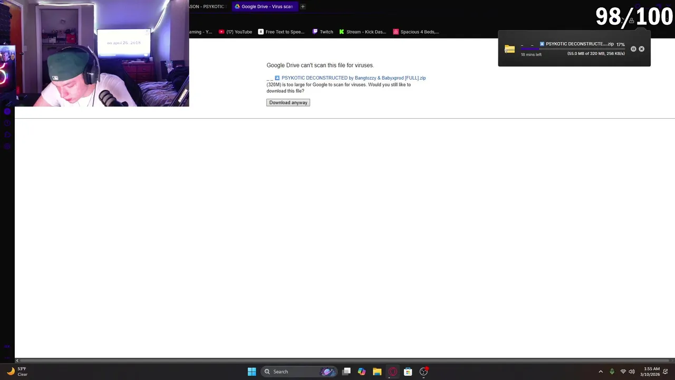
Task: Switch to Opera GX in the taskbar
Action: pyautogui.click(x=392, y=372)
